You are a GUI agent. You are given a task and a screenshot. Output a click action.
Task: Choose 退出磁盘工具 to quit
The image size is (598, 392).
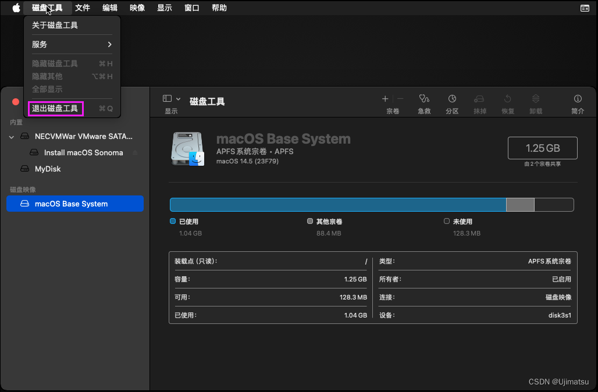pyautogui.click(x=72, y=108)
